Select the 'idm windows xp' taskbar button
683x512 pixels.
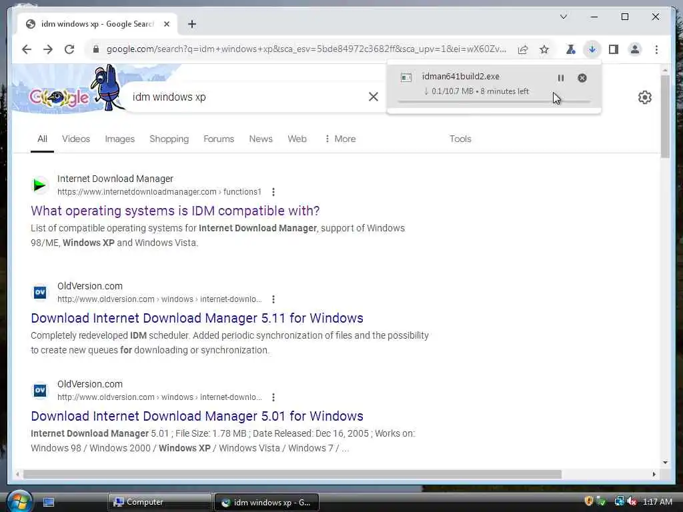click(267, 503)
